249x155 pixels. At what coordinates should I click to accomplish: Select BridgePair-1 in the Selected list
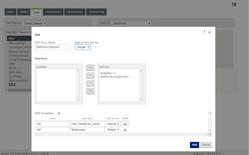(x=115, y=75)
